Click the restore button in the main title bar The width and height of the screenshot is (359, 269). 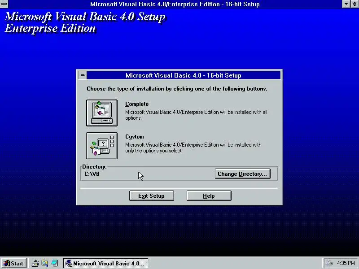click(355, 4)
